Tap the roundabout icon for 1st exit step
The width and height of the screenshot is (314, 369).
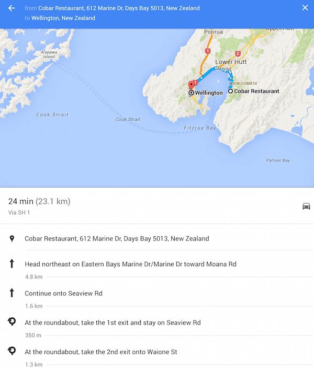[x=12, y=321]
